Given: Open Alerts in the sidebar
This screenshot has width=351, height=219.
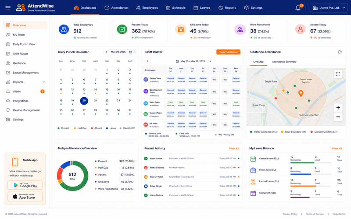Looking at the screenshot, I should click(25, 92).
